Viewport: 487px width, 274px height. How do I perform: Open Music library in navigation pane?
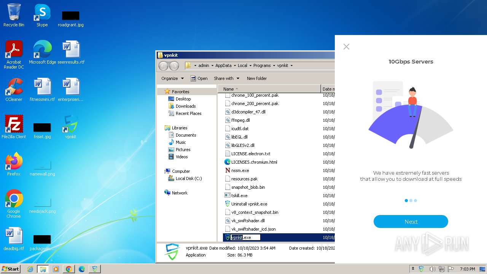coord(181,142)
